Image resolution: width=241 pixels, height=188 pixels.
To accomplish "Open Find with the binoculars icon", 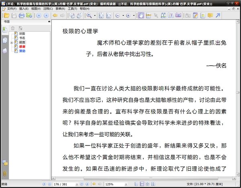I will (163, 16).
